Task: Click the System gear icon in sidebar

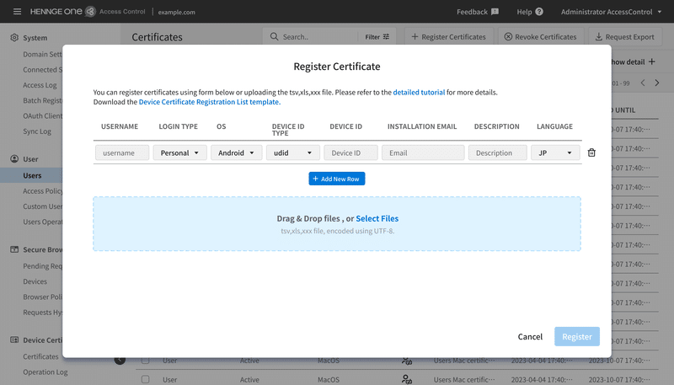Action: (14, 37)
